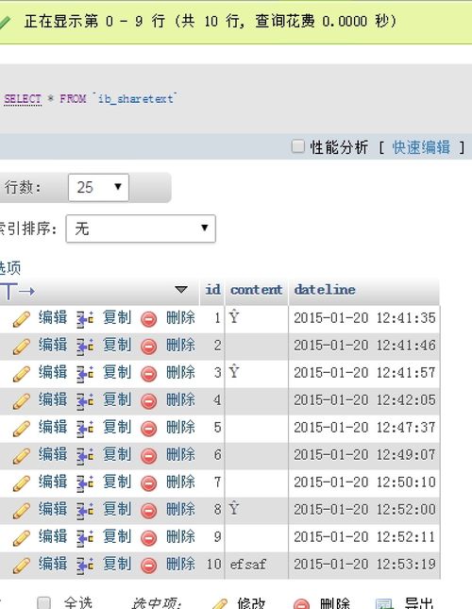Image resolution: width=472 pixels, height=609 pixels.
Task: Expand the triangle options arrow in the table header
Action: pyautogui.click(x=181, y=289)
